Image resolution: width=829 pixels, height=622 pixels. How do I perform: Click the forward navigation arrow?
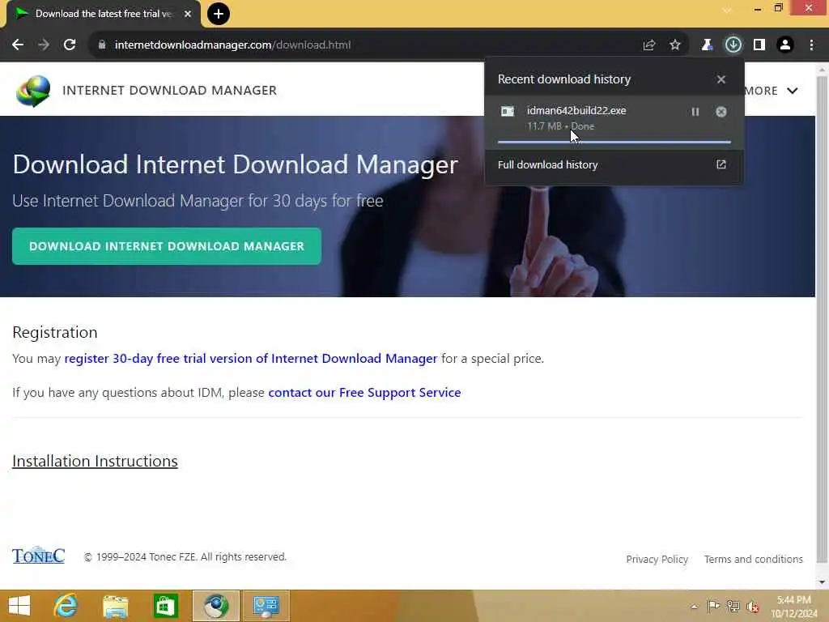[44, 45]
